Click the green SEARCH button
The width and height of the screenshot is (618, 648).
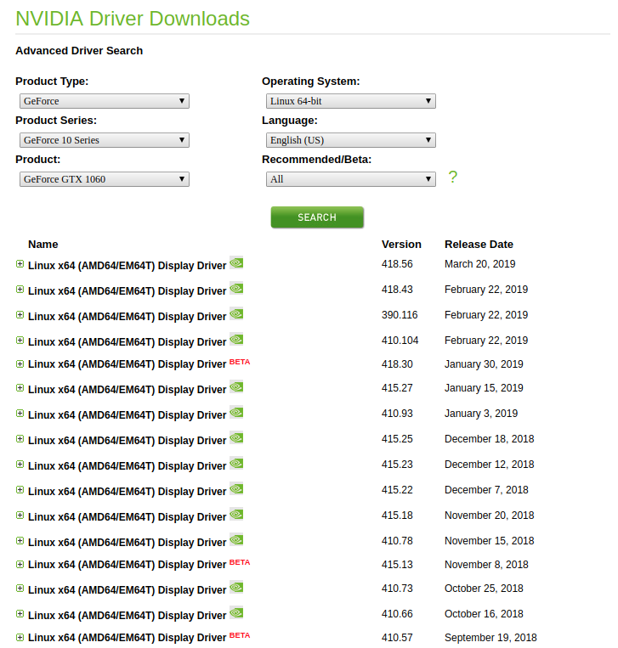click(317, 217)
